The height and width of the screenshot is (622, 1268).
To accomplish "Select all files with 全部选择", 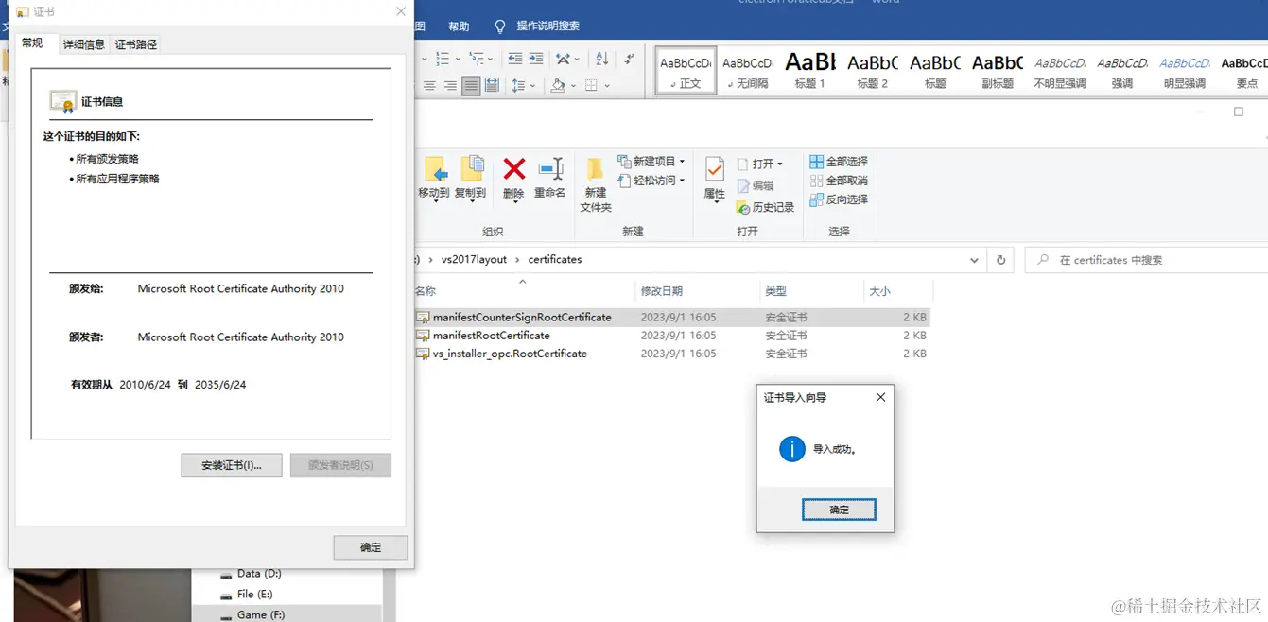I will (839, 162).
